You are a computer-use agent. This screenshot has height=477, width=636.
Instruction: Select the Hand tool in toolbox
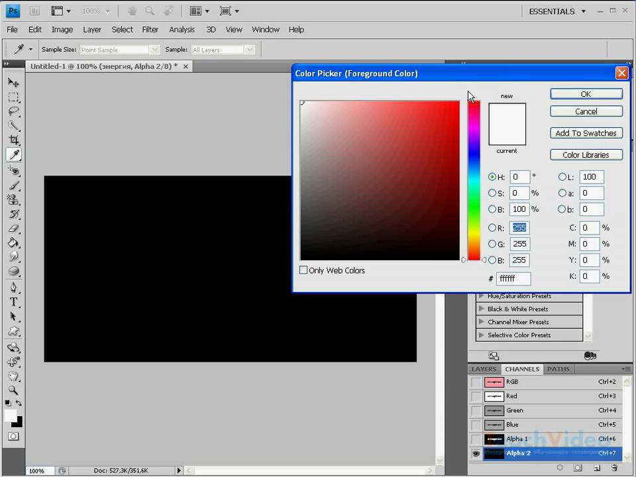point(13,376)
